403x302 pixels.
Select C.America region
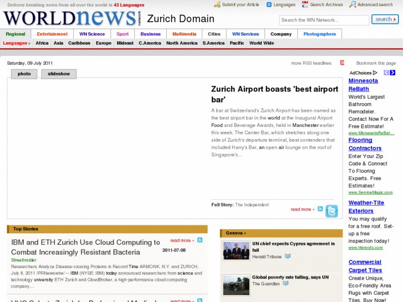point(150,43)
